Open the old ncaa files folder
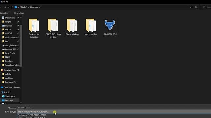Image resolution: width=211 pixels, height=118 pixels. point(91,27)
